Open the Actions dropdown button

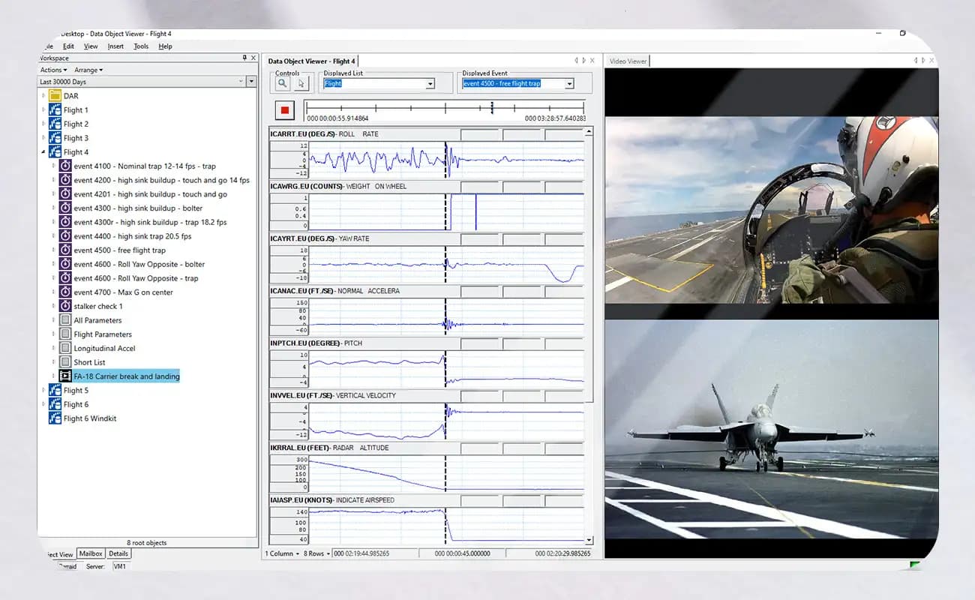point(53,70)
